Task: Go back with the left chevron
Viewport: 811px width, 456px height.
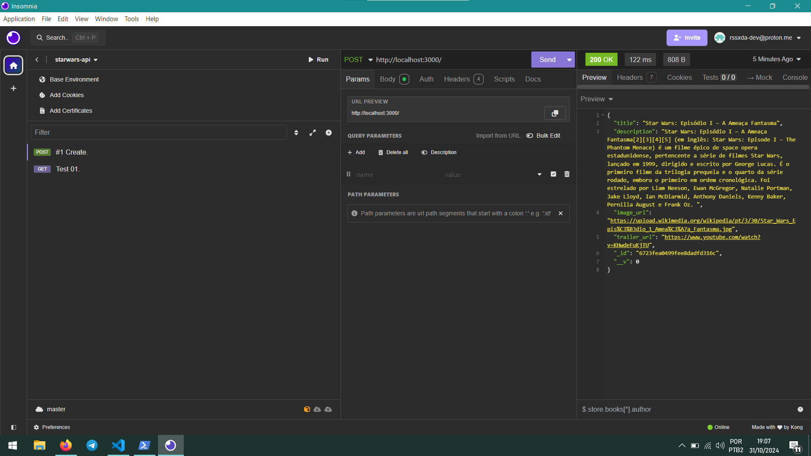Action: coord(37,60)
